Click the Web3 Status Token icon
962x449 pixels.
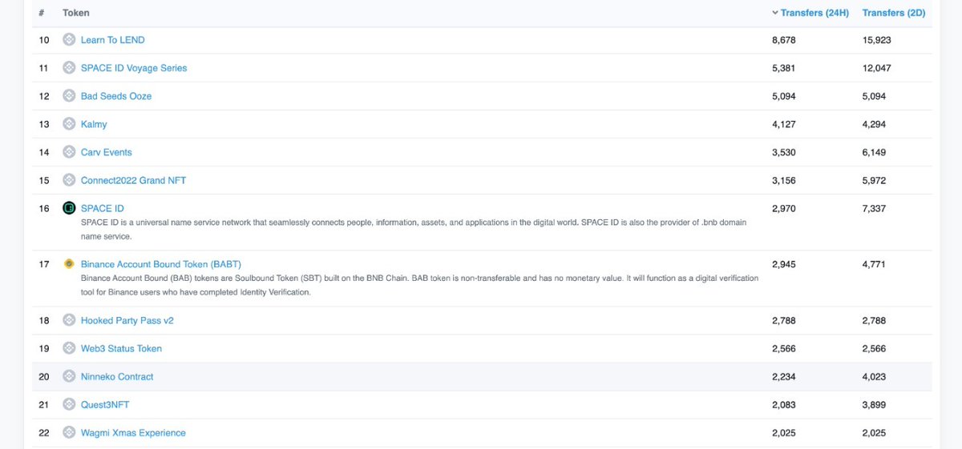pyautogui.click(x=69, y=348)
